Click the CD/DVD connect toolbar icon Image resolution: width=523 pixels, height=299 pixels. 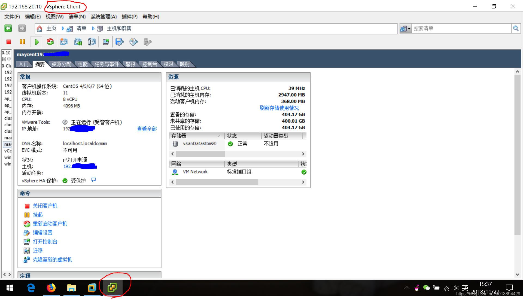click(133, 42)
